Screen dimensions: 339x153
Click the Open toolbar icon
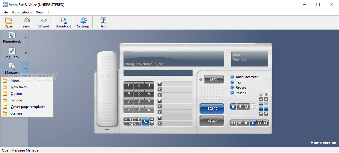click(x=9, y=22)
